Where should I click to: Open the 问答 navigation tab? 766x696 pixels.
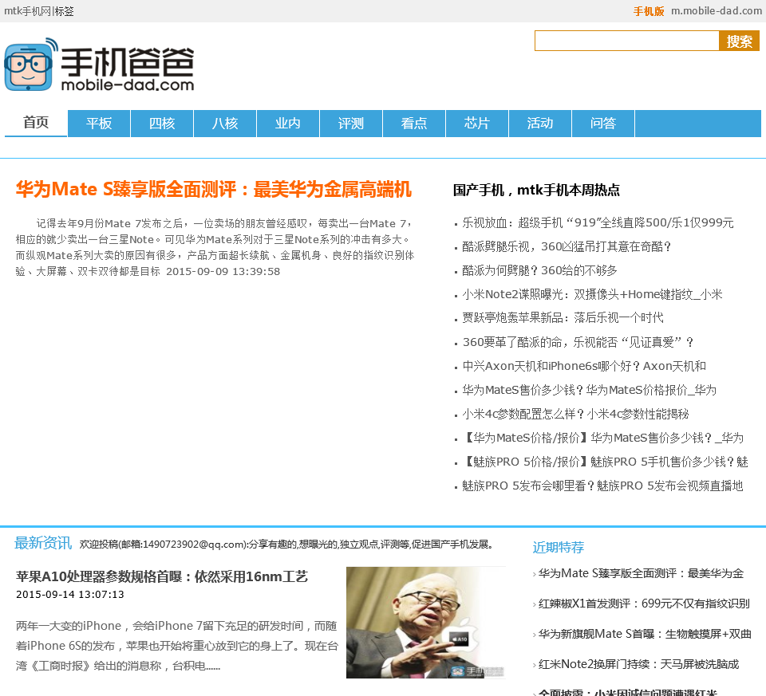[603, 123]
